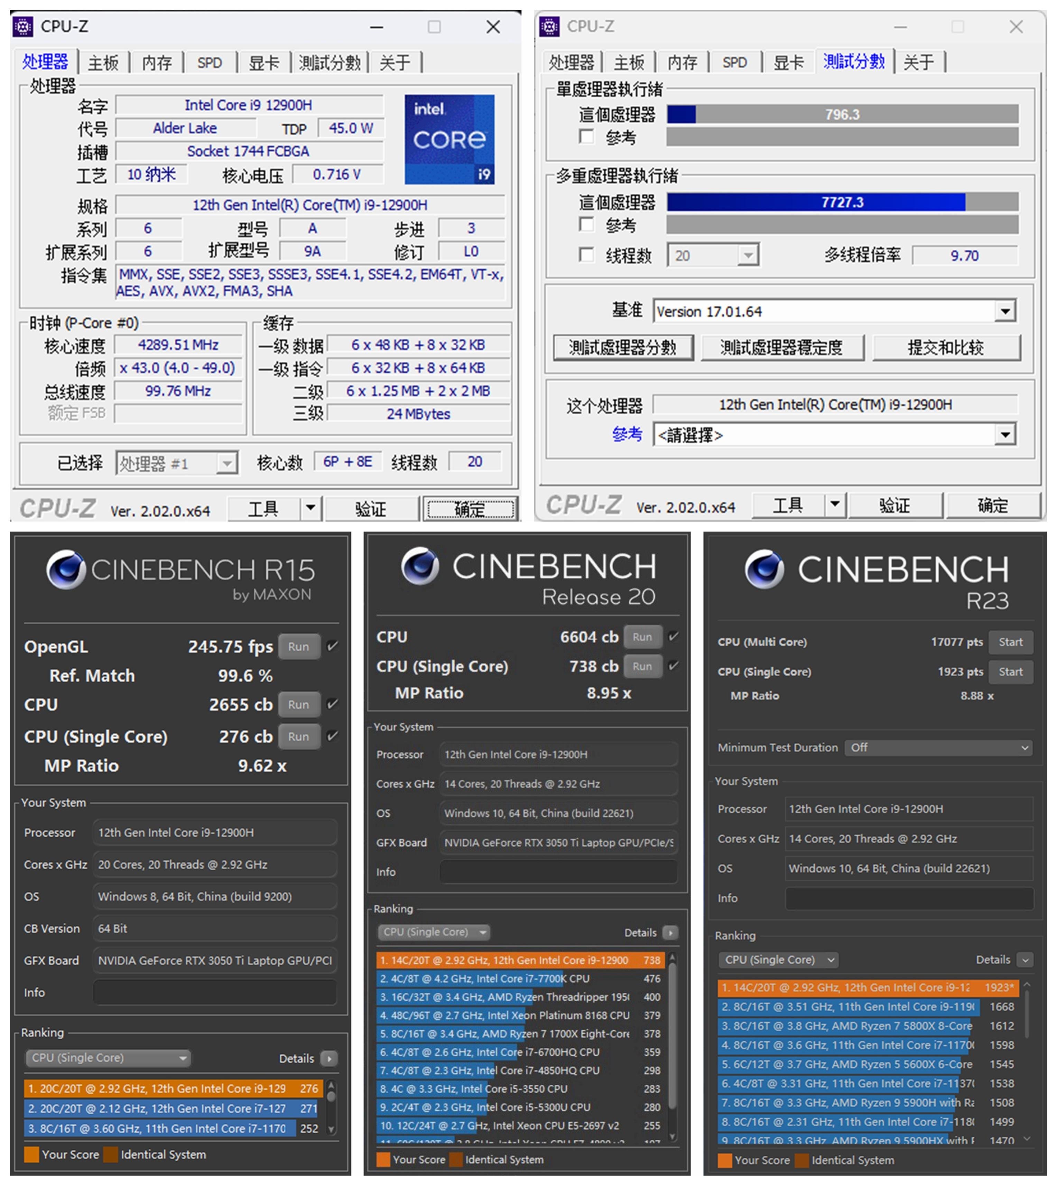Click the Cinebench R15 sphere logo

click(x=66, y=570)
